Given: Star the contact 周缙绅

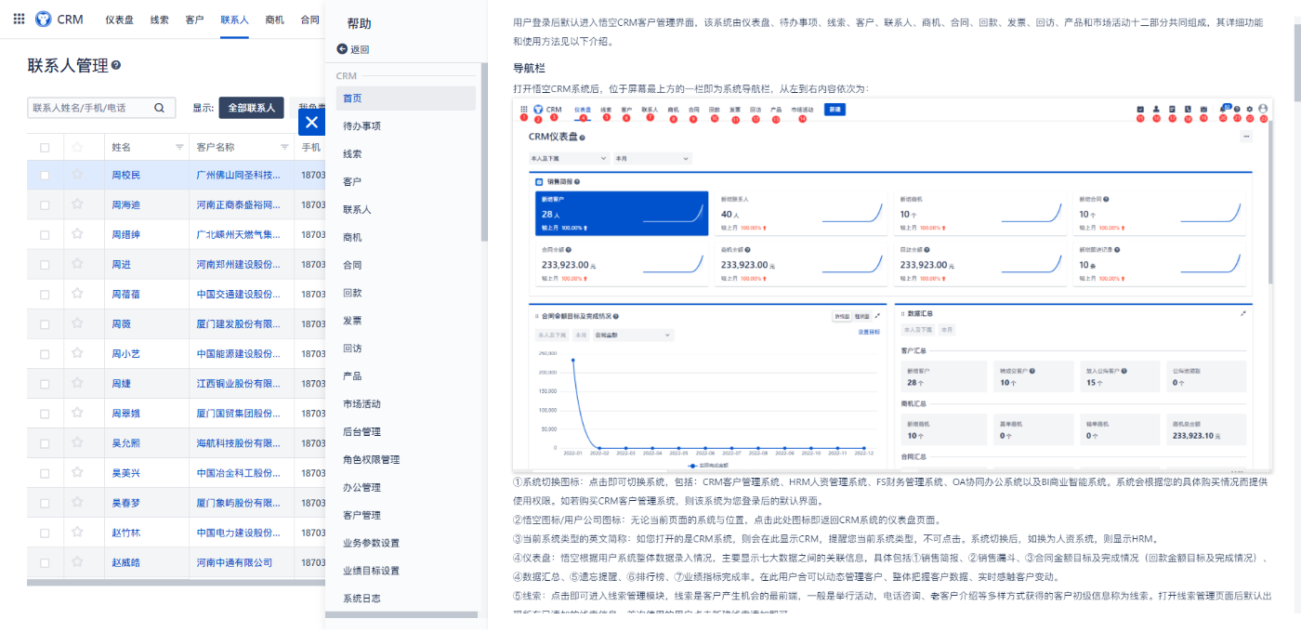Looking at the screenshot, I should point(77,234).
